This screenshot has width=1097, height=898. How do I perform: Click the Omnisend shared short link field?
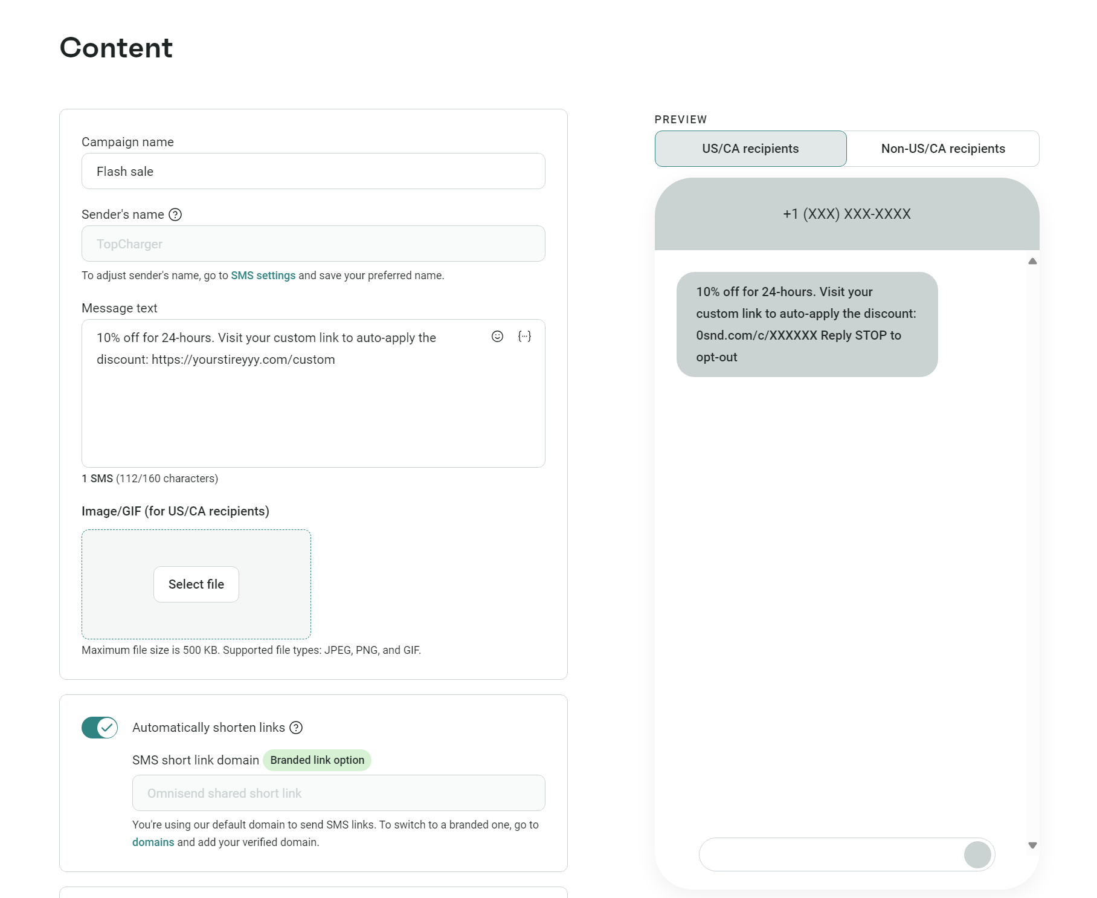tap(338, 793)
